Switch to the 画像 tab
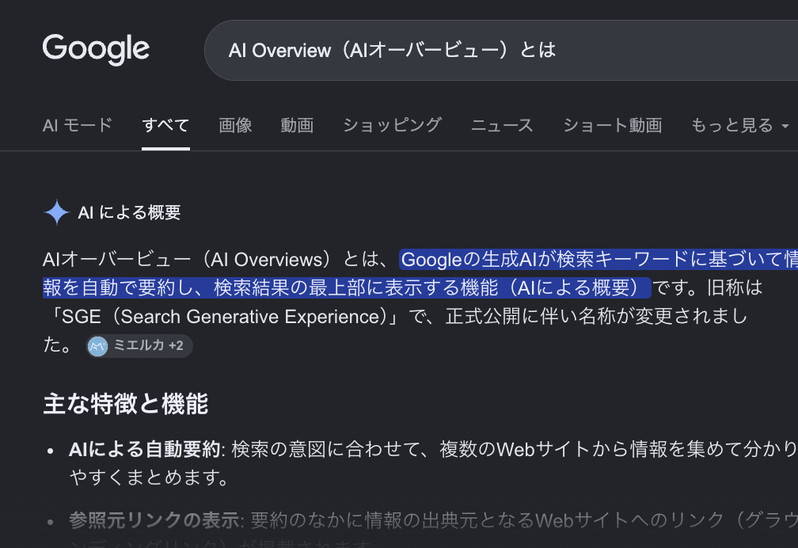 (x=235, y=125)
